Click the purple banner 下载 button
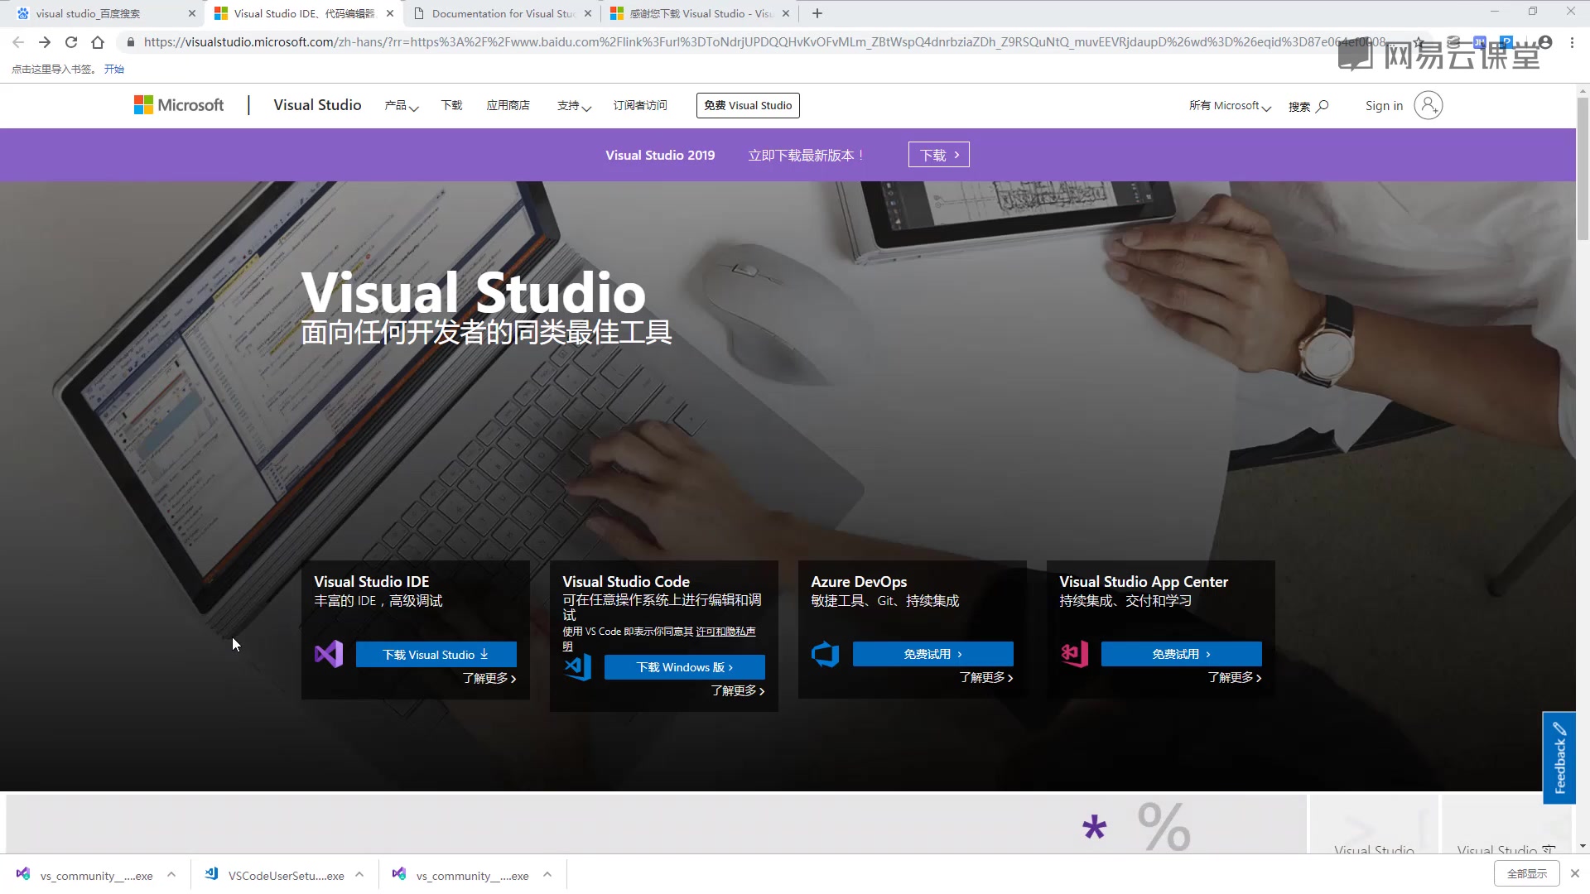The height and width of the screenshot is (894, 1590). 939,155
